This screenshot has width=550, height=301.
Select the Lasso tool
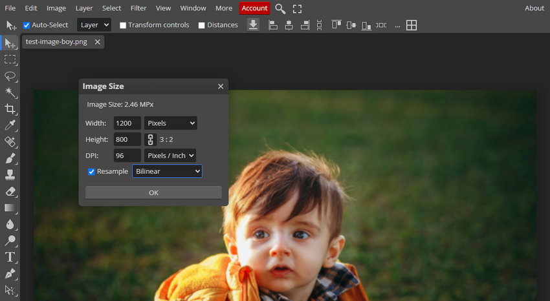point(10,76)
